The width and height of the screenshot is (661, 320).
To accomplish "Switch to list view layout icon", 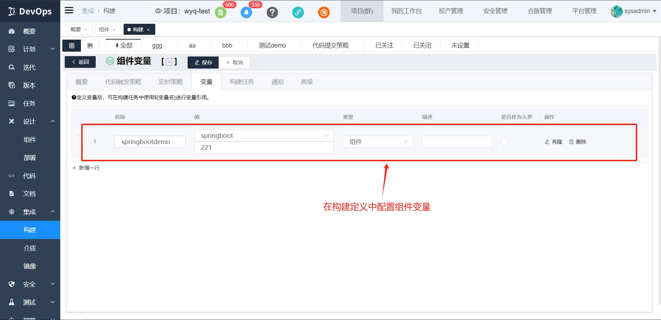I will click(x=72, y=45).
